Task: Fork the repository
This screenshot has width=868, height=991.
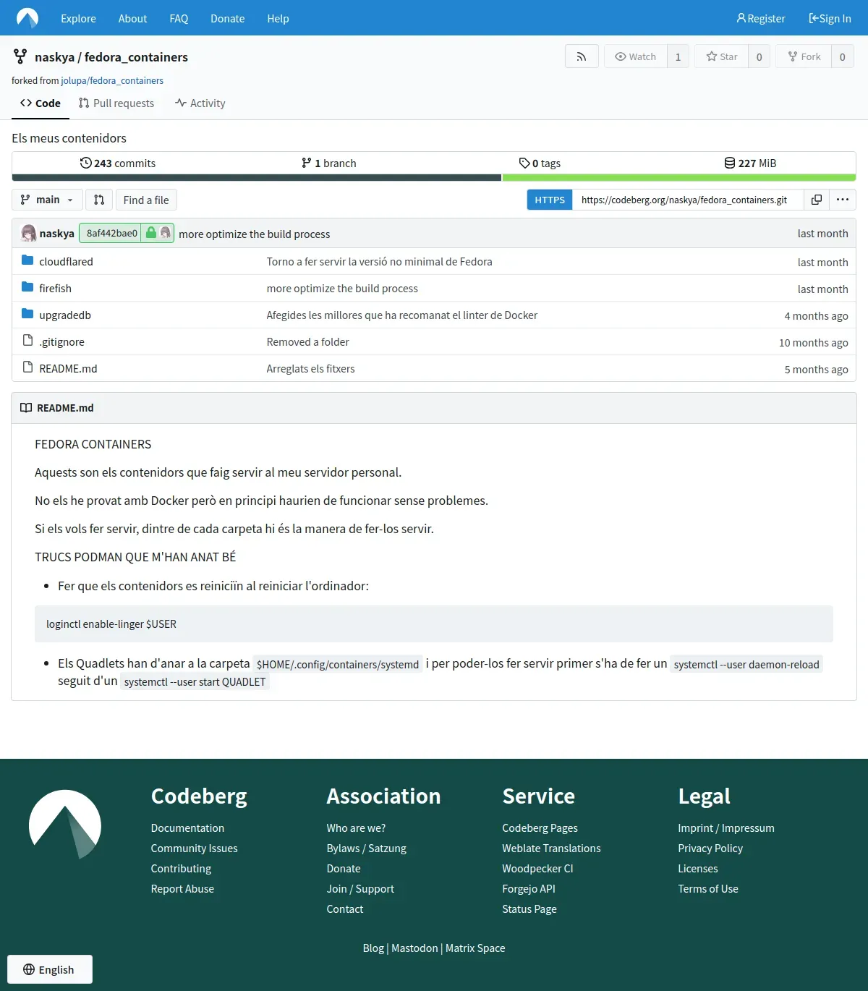Action: 804,56
